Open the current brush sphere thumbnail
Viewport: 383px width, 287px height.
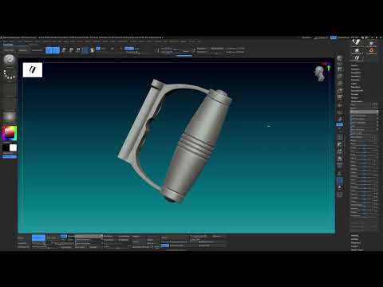coord(10,59)
